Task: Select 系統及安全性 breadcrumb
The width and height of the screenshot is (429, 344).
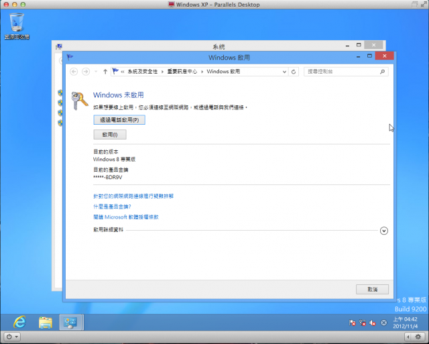Action: point(143,72)
